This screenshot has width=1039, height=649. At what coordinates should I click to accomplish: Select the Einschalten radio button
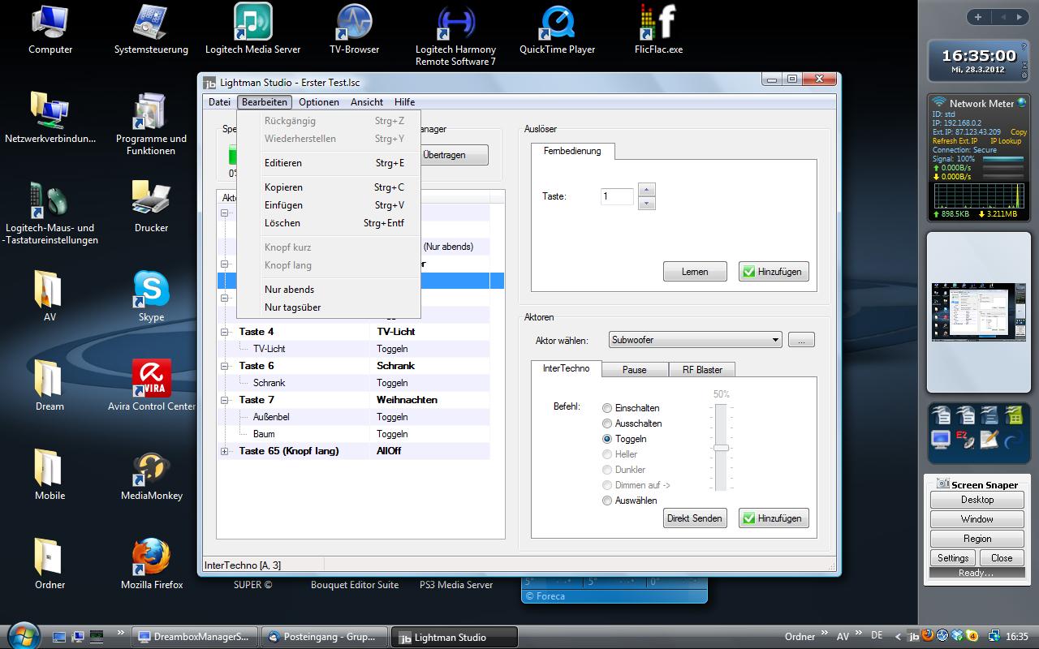[x=607, y=408]
